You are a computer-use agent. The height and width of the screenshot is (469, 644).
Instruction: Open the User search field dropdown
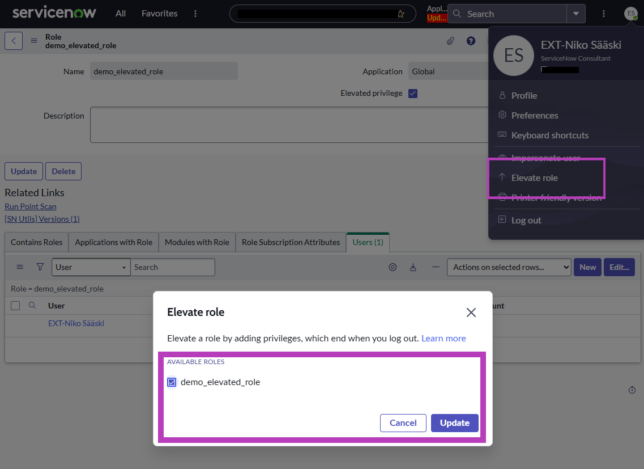pos(91,267)
